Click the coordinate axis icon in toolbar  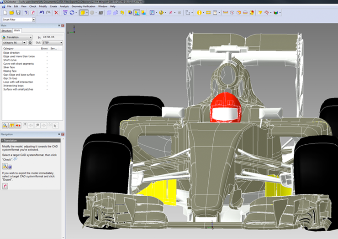pos(188,13)
